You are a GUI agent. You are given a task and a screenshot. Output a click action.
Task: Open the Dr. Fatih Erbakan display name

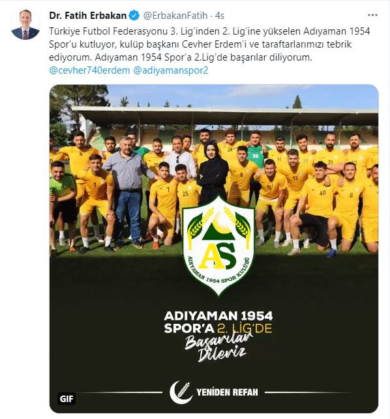pyautogui.click(x=87, y=16)
